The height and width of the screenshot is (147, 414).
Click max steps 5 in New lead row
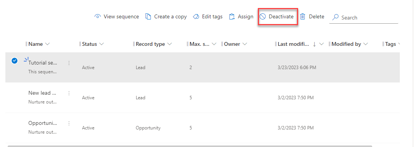191,98
